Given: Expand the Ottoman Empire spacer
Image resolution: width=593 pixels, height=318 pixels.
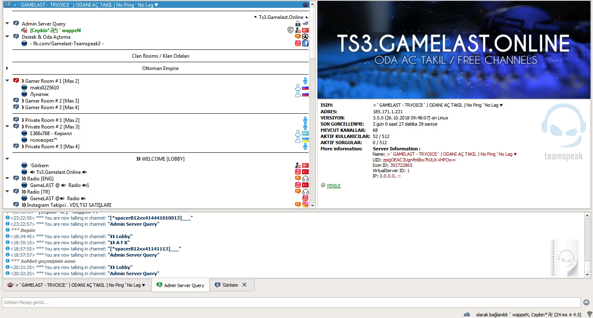Looking at the screenshot, I should coord(7,68).
